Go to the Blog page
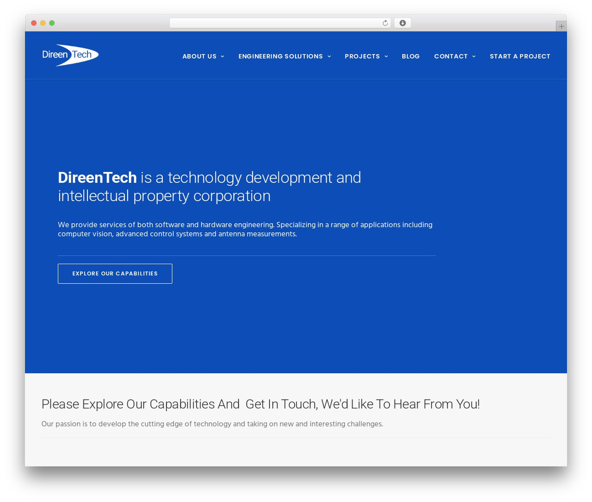 click(x=411, y=56)
